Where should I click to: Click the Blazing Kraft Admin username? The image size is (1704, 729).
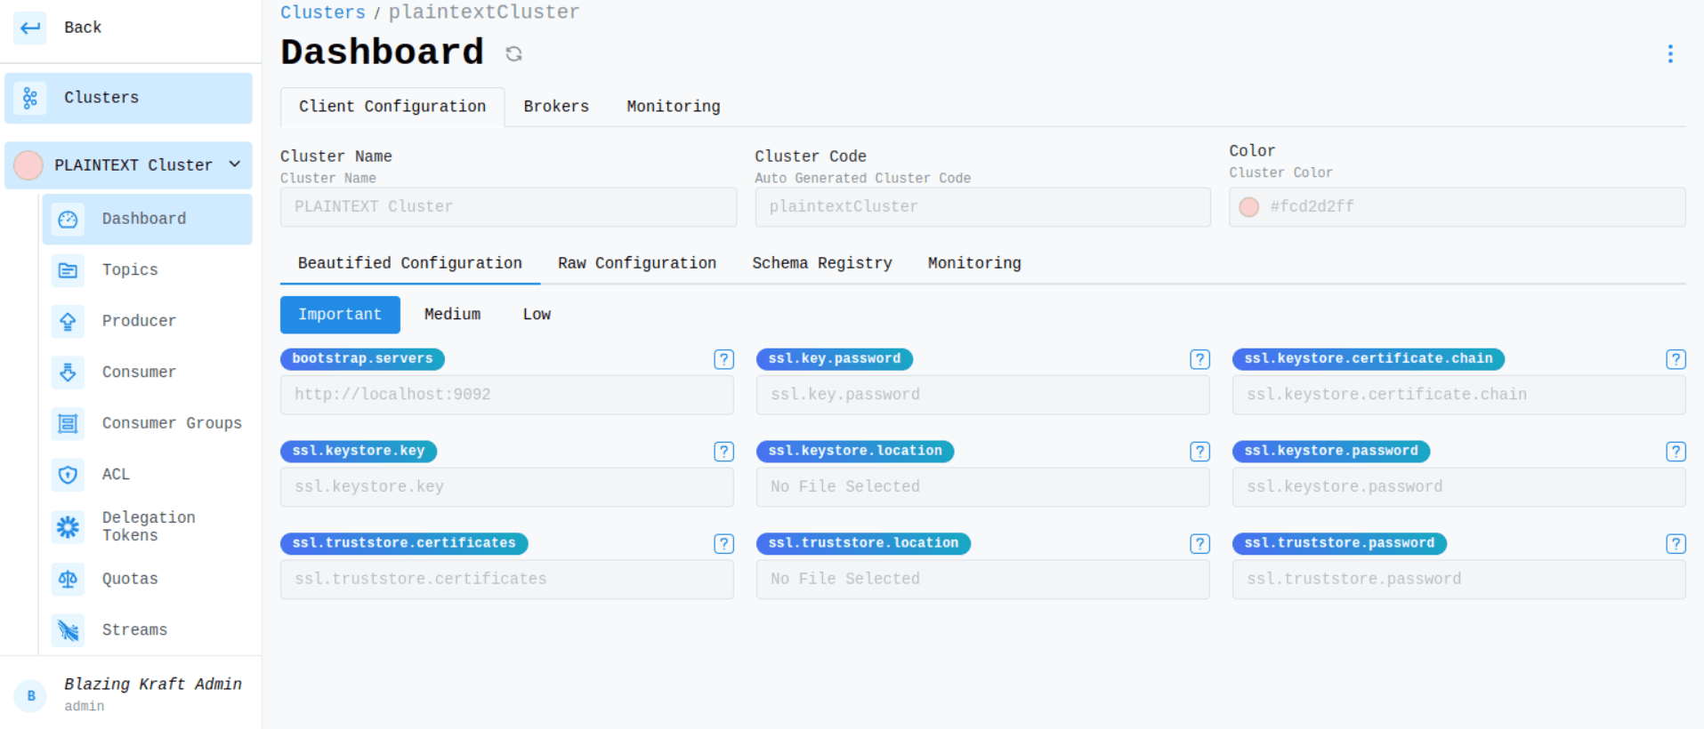point(153,685)
